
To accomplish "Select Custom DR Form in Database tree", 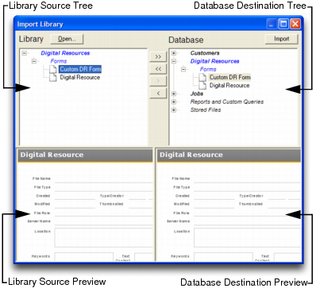I will (230, 77).
